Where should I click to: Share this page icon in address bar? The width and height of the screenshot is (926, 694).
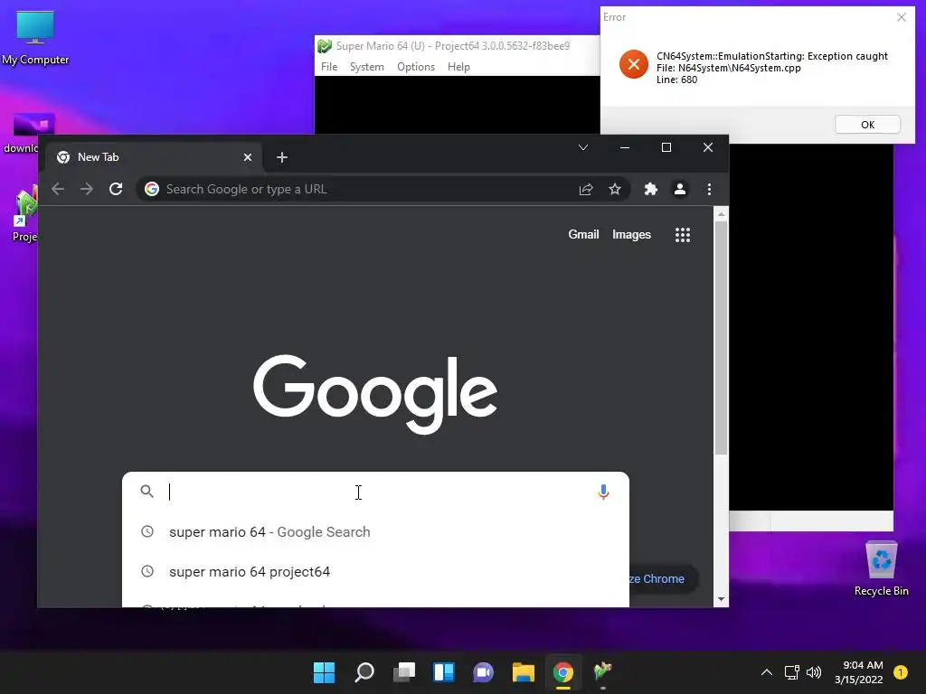click(x=586, y=189)
